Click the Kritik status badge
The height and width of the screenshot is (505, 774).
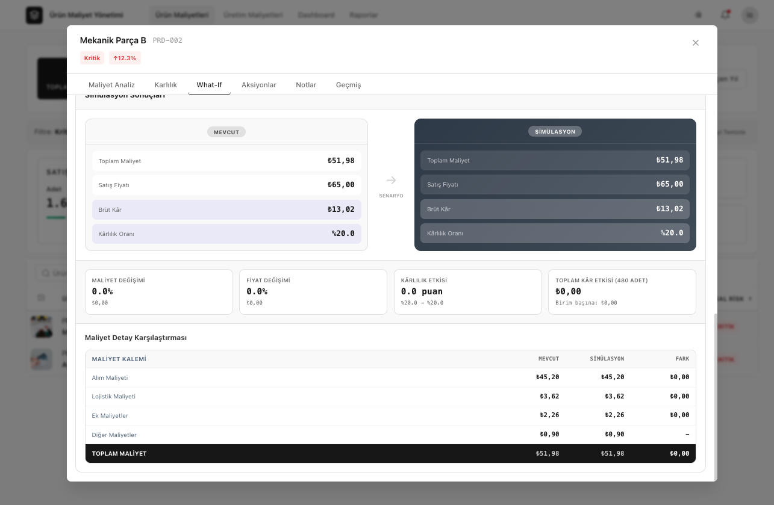click(x=92, y=58)
